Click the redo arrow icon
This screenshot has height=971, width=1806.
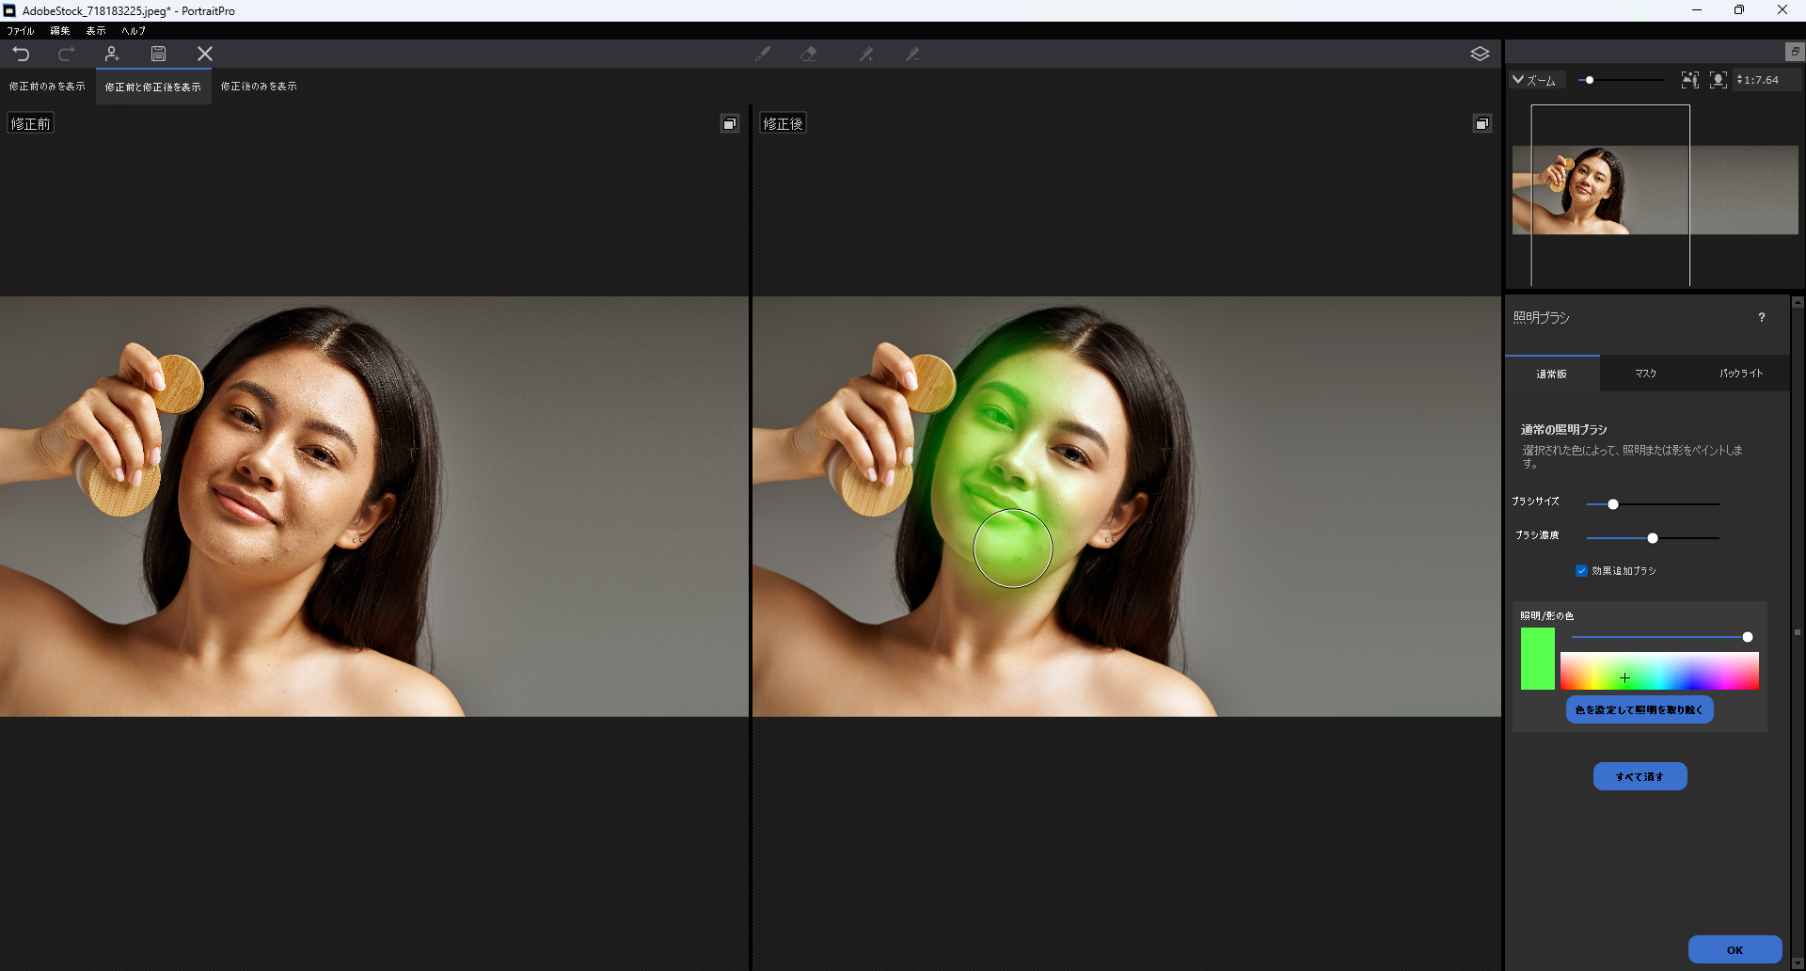tap(66, 54)
